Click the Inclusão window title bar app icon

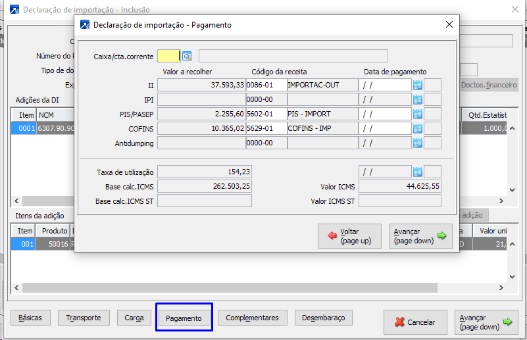14,9
